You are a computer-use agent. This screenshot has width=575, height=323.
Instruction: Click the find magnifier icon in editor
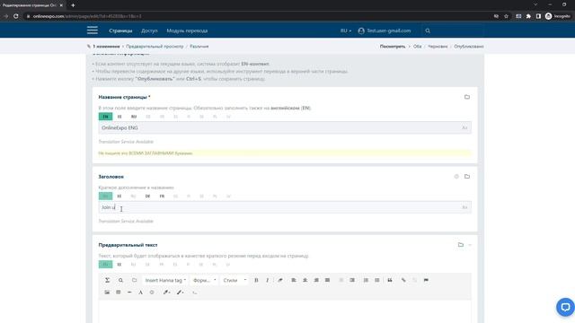click(120, 280)
